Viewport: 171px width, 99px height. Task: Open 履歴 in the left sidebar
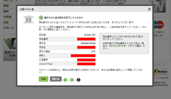tap(6, 6)
